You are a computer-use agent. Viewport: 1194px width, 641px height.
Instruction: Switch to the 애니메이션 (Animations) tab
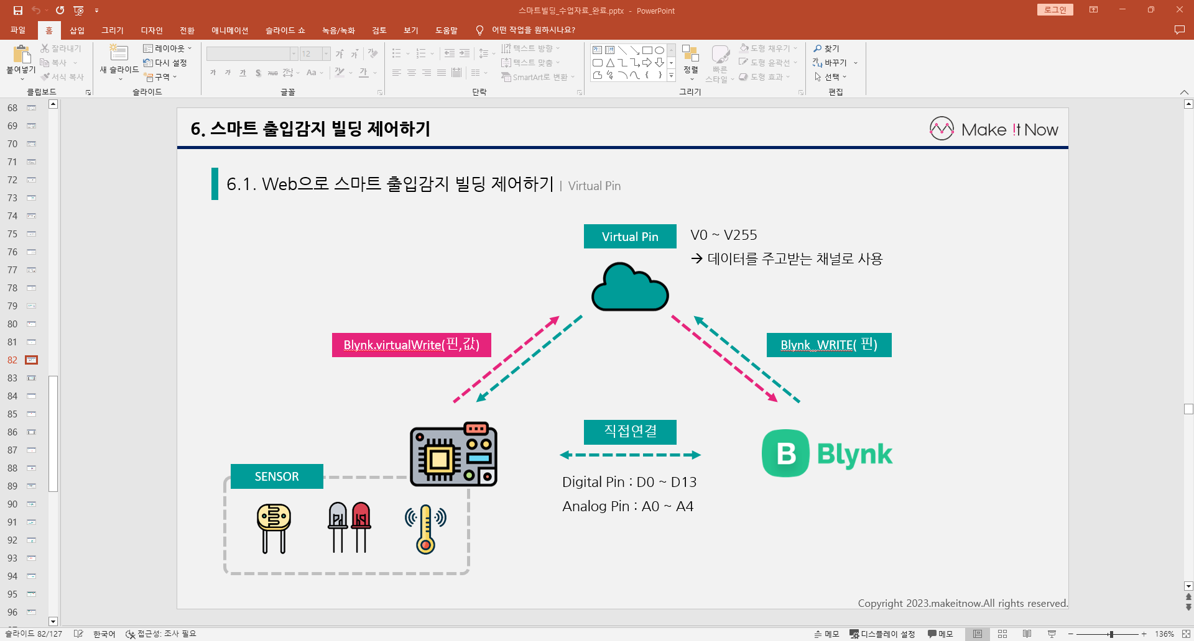pos(229,30)
